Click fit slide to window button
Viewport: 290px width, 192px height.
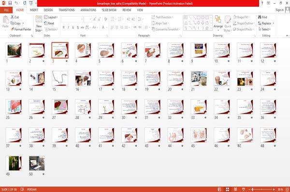(x=287, y=189)
